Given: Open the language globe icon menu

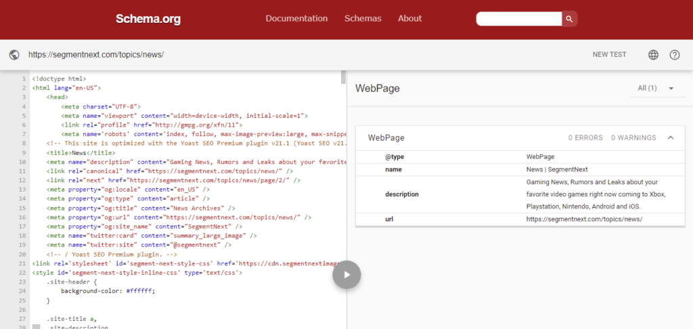Looking at the screenshot, I should click(x=653, y=55).
